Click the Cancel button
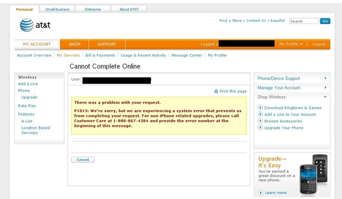 [83, 160]
